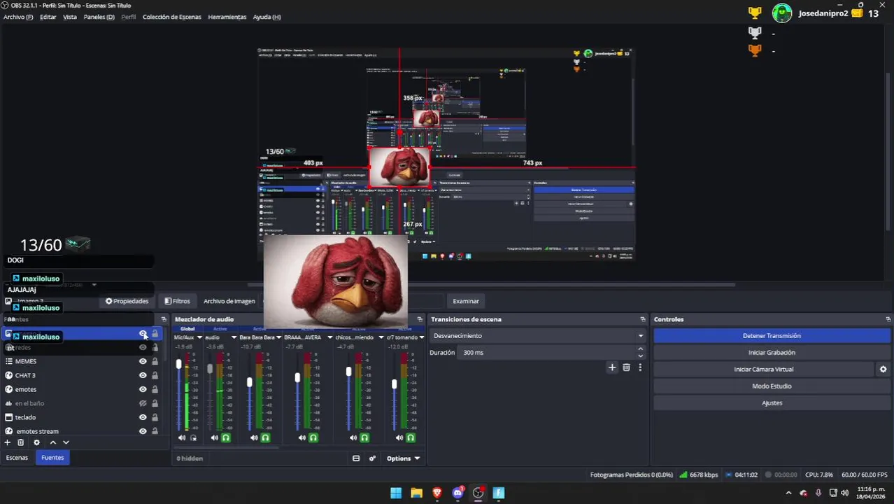
Task: Pop out the Mezclador de audio dock
Action: coord(420,319)
